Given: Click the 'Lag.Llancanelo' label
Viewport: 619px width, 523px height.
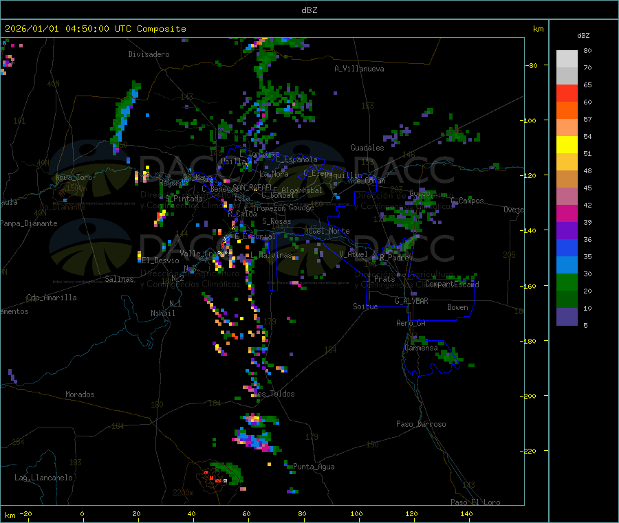Looking at the screenshot, I should pos(43,478).
